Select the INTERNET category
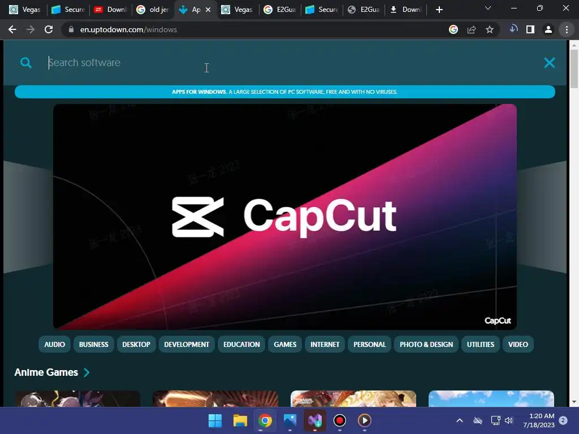 point(325,344)
